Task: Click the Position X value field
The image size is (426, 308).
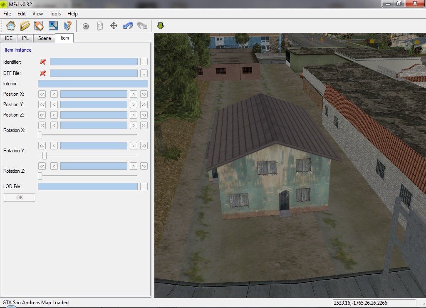Action: coord(94,94)
